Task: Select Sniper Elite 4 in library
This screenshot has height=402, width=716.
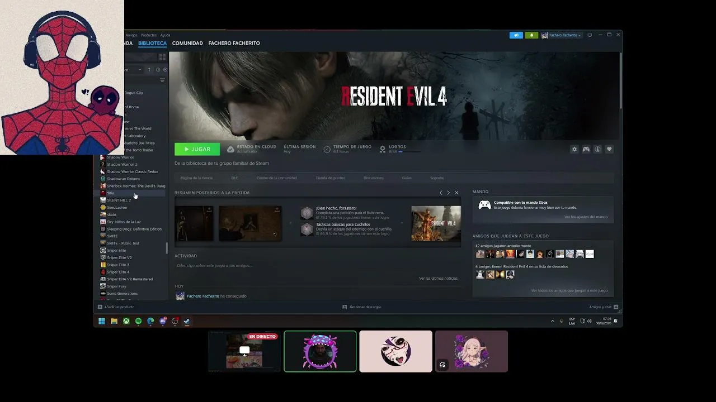Action: pyautogui.click(x=132, y=272)
